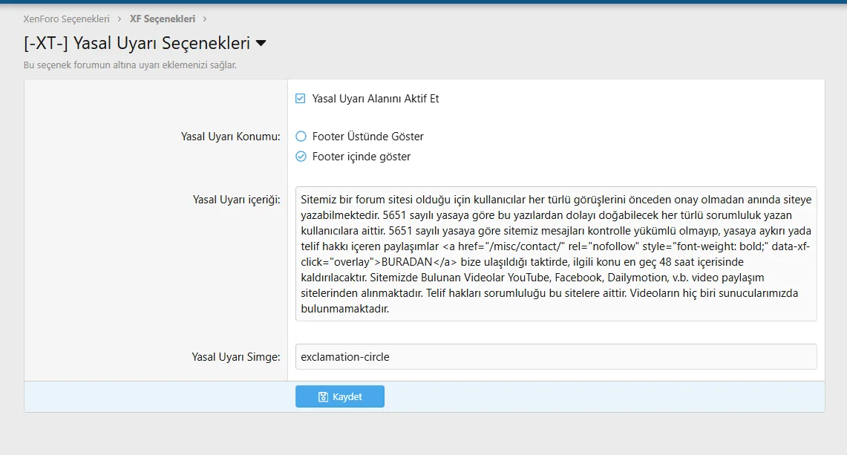Click the chevron after XF Seçenekleri breadcrumb
Screen dimensions: 847x455
pos(205,19)
